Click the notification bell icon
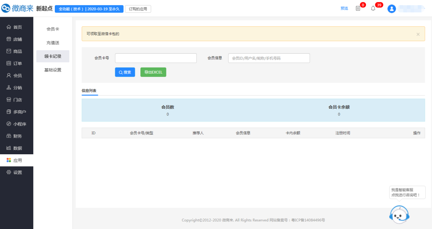 (373, 8)
